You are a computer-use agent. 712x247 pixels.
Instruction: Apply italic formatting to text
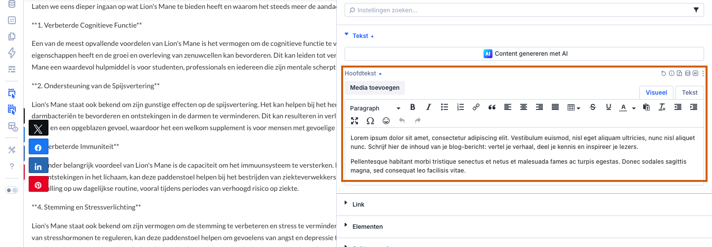(429, 107)
